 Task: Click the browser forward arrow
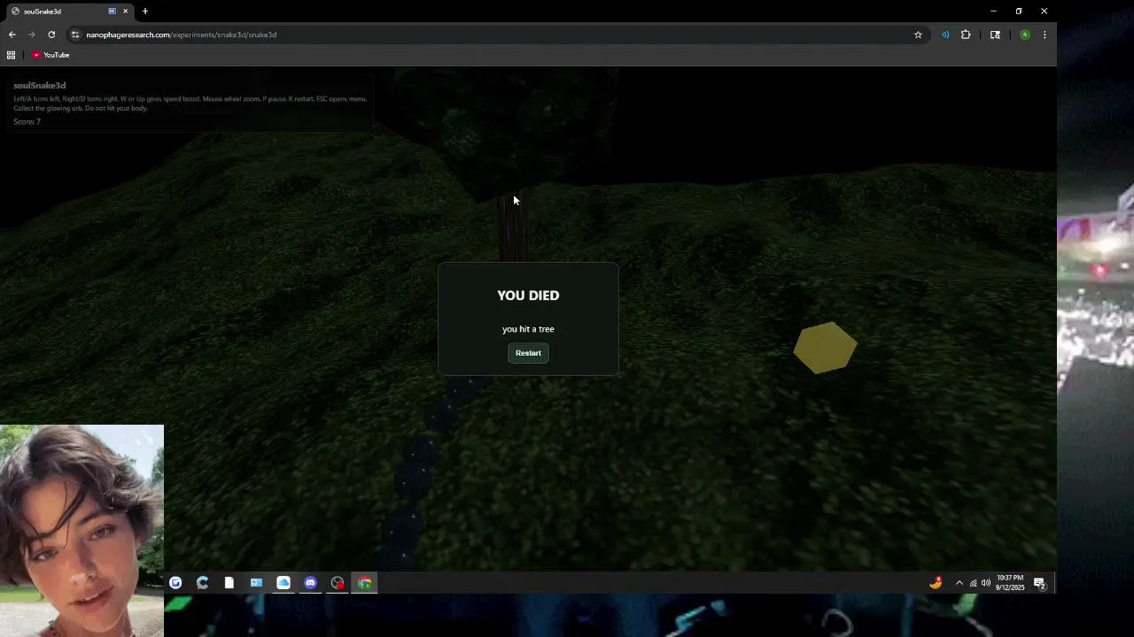click(x=32, y=35)
